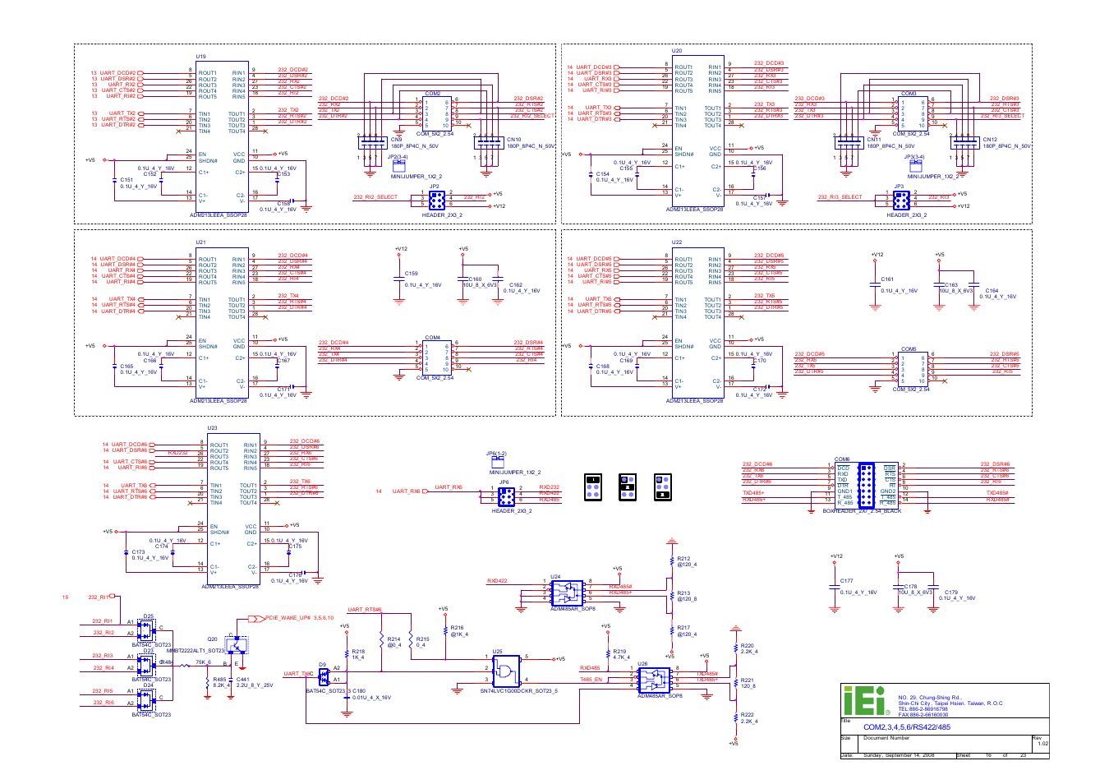The width and height of the screenshot is (1109, 784).
Task: Click the C180 capacitor symbol
Action: pyautogui.click(x=347, y=699)
